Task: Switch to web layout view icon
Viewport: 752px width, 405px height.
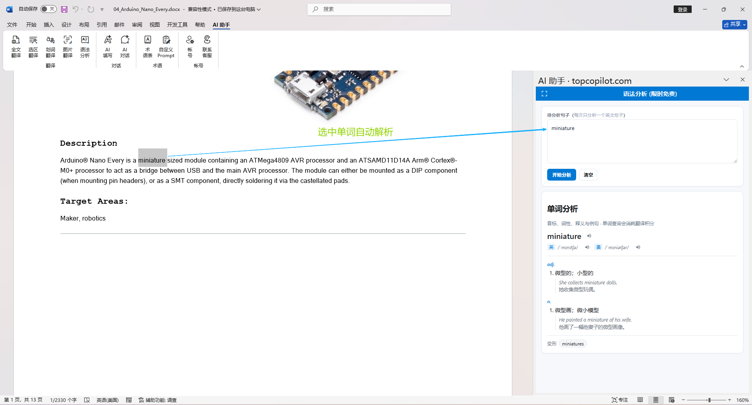Action: pos(671,400)
